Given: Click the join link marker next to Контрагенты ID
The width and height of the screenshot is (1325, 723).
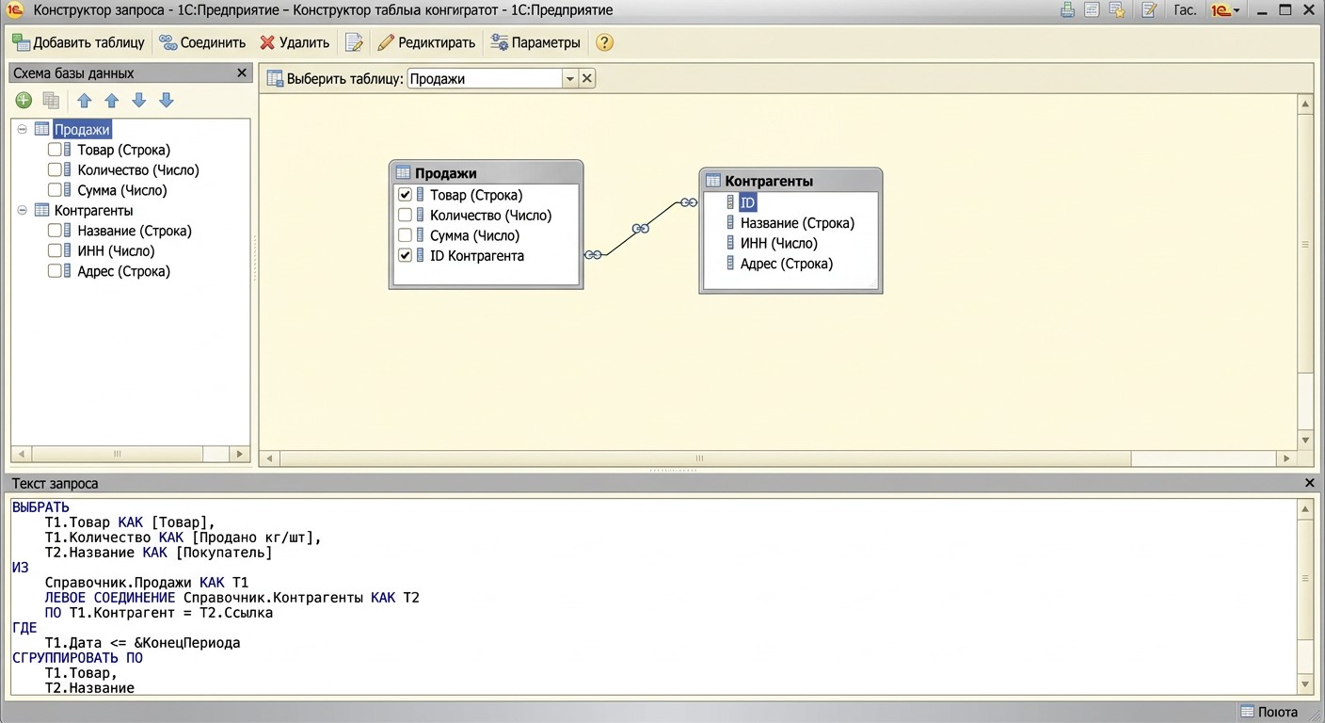Looking at the screenshot, I should click(x=689, y=202).
